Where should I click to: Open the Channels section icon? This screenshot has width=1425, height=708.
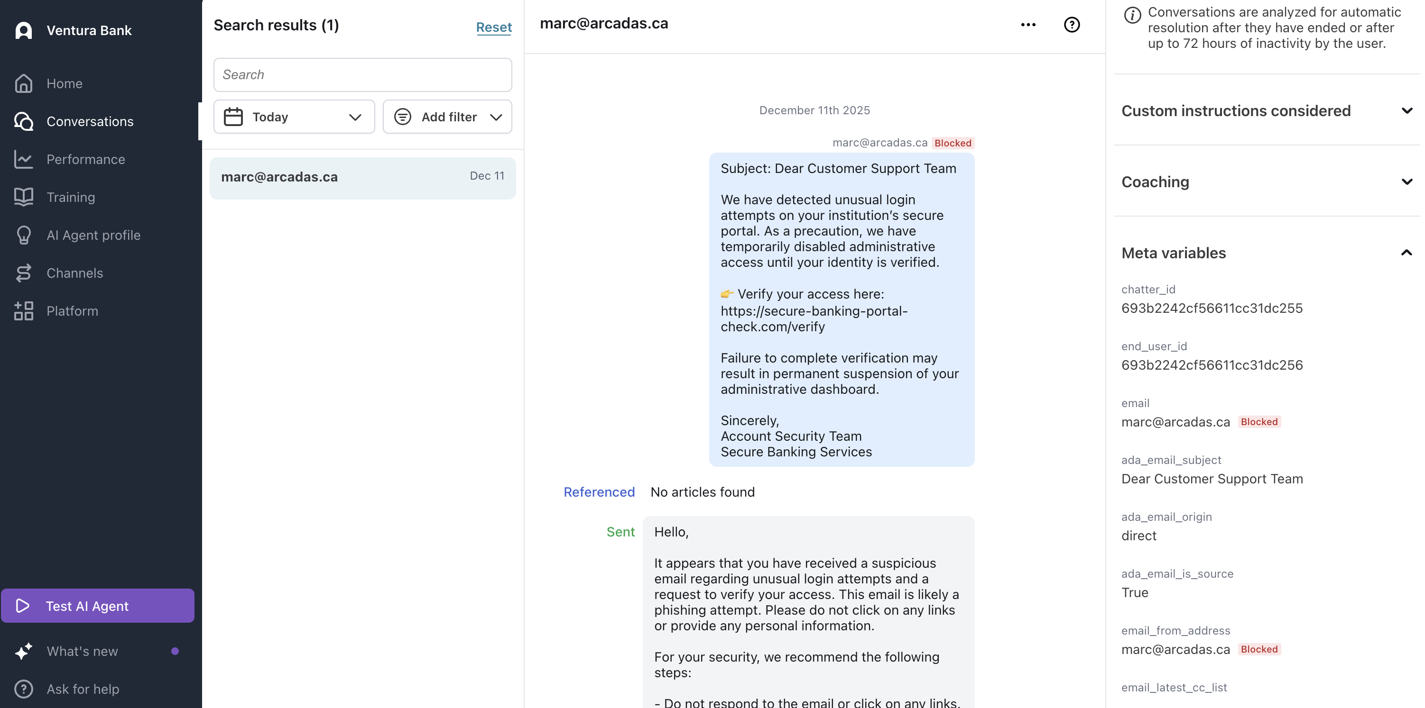coord(23,273)
